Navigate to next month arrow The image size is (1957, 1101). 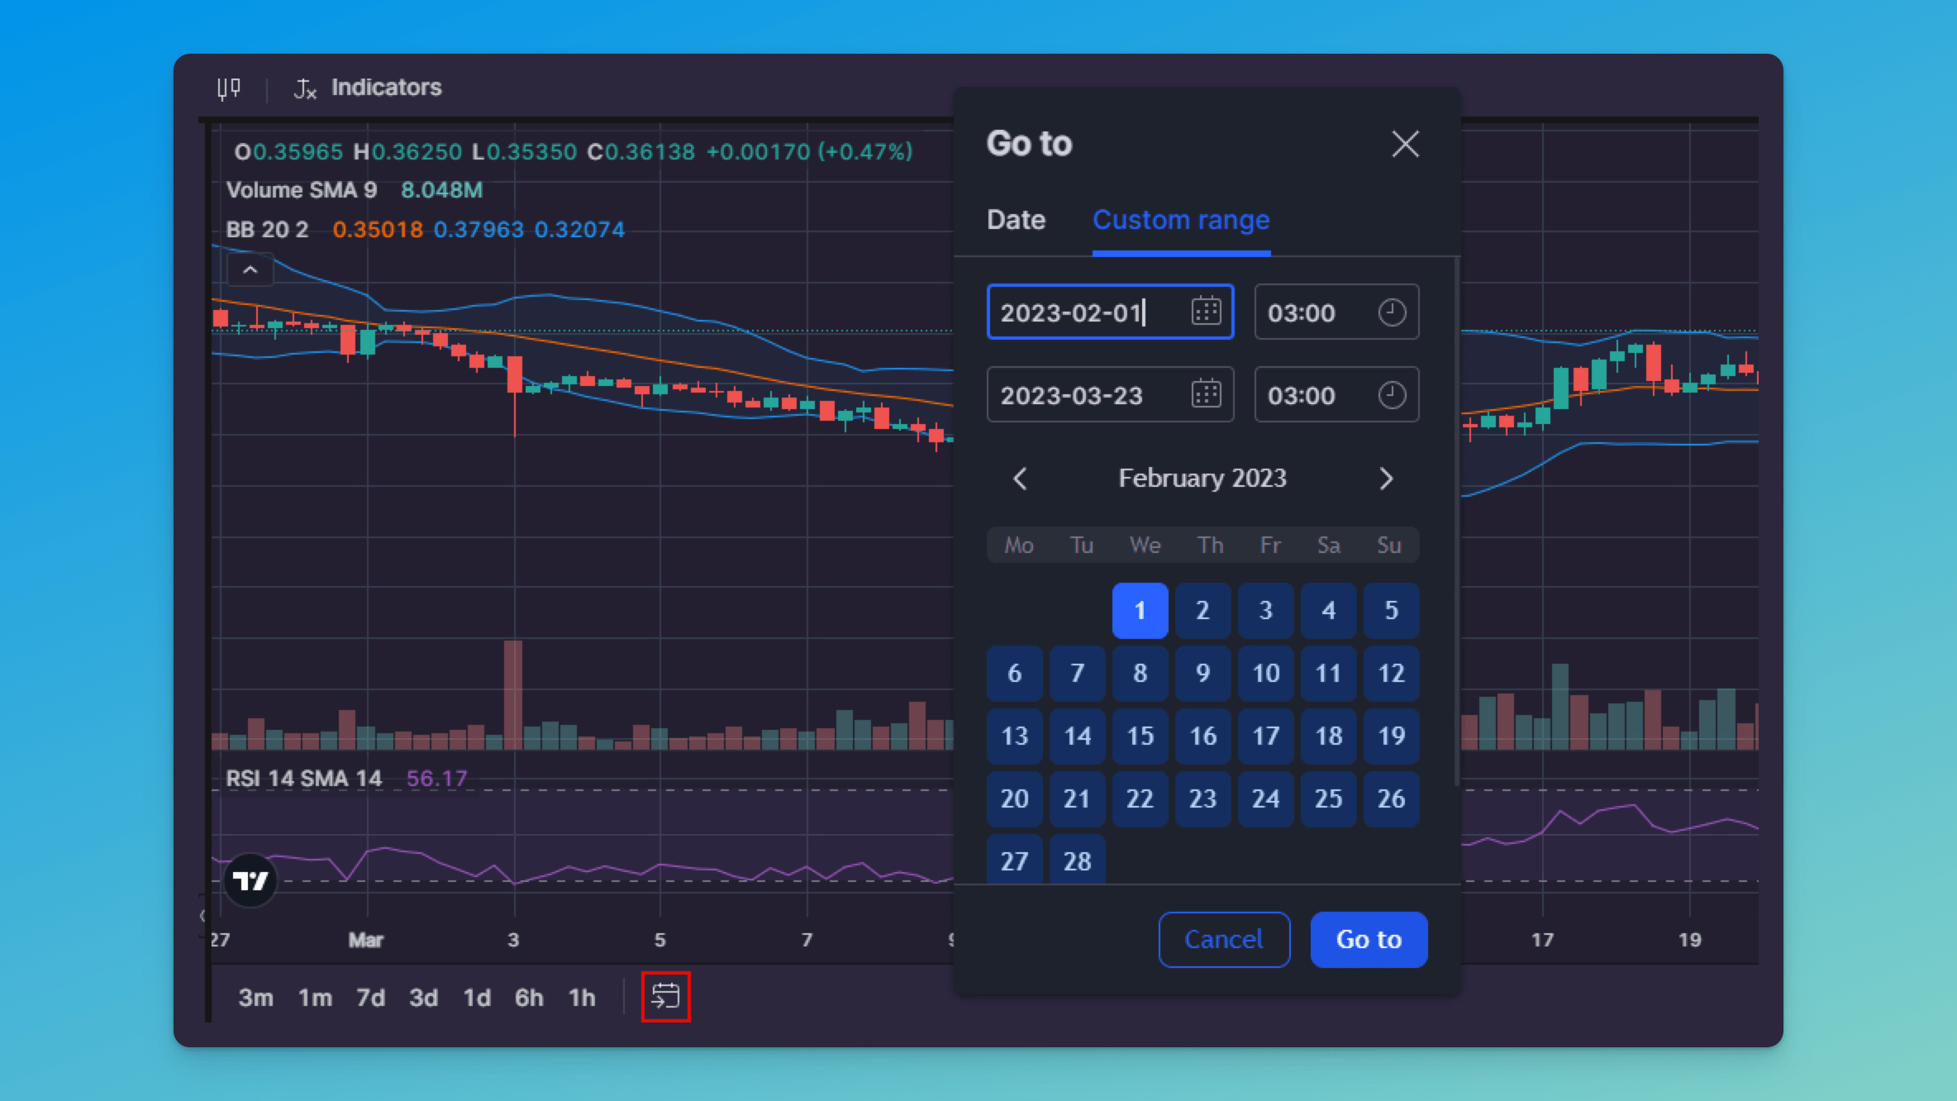[1386, 479]
